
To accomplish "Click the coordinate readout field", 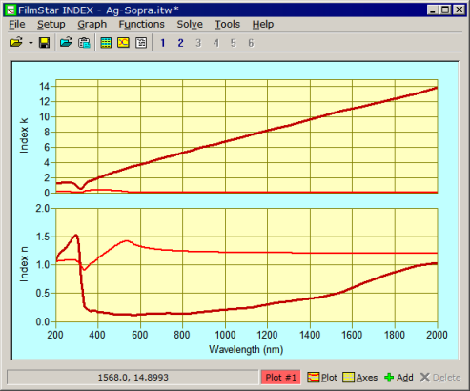I will (x=133, y=378).
